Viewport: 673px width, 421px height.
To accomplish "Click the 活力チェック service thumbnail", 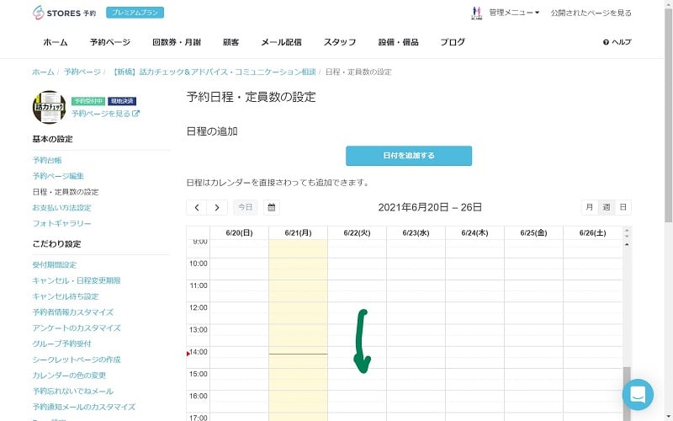I will coord(49,107).
